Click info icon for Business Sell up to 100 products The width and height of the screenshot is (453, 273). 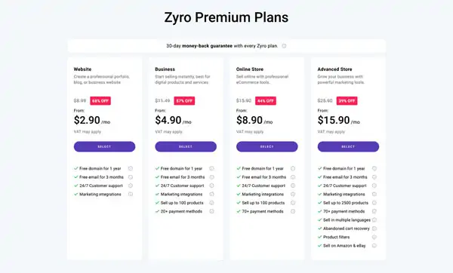(x=211, y=203)
